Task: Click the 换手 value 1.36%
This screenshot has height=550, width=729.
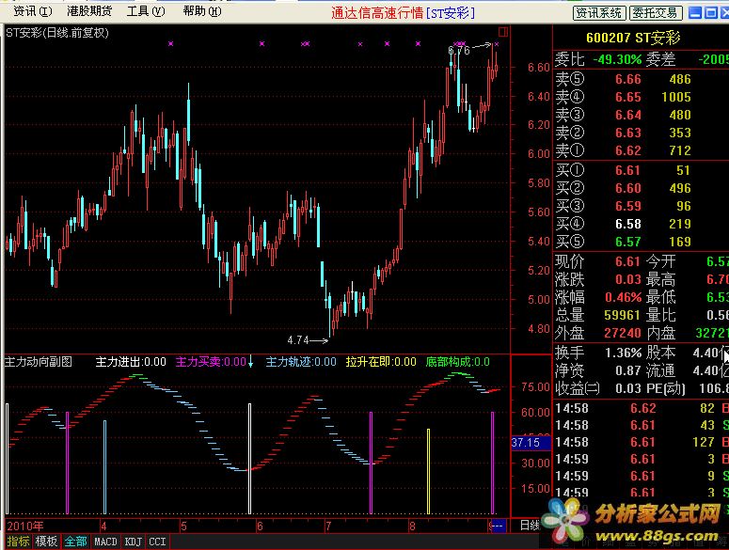Action: coord(623,354)
